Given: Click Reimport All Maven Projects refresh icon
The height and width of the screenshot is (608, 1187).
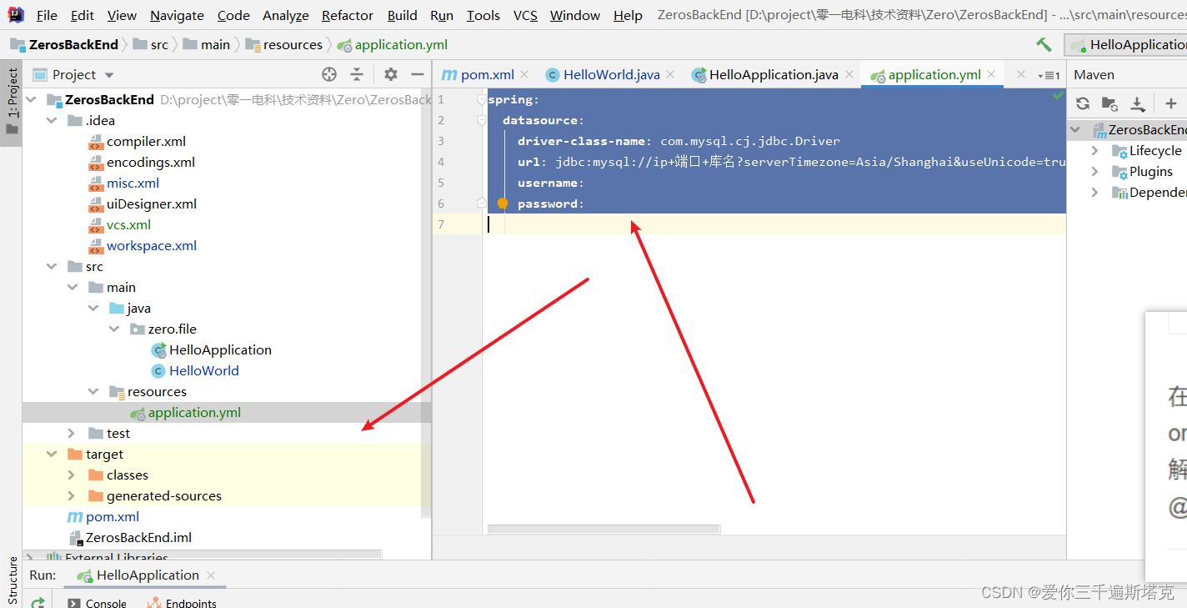Looking at the screenshot, I should click(1083, 103).
